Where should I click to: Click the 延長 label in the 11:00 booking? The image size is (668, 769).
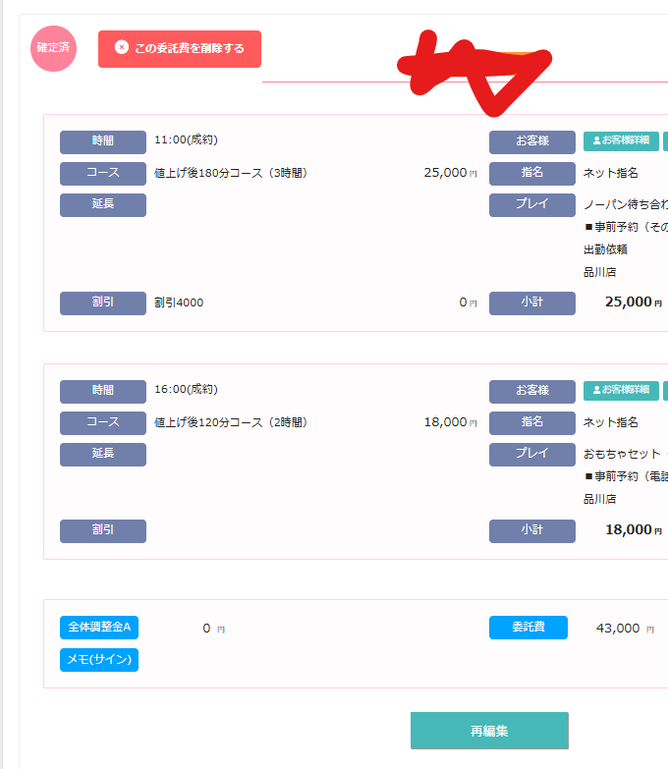click(103, 204)
